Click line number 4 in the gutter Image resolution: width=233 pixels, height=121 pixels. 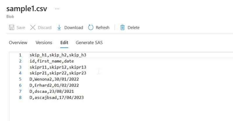coord(20,73)
